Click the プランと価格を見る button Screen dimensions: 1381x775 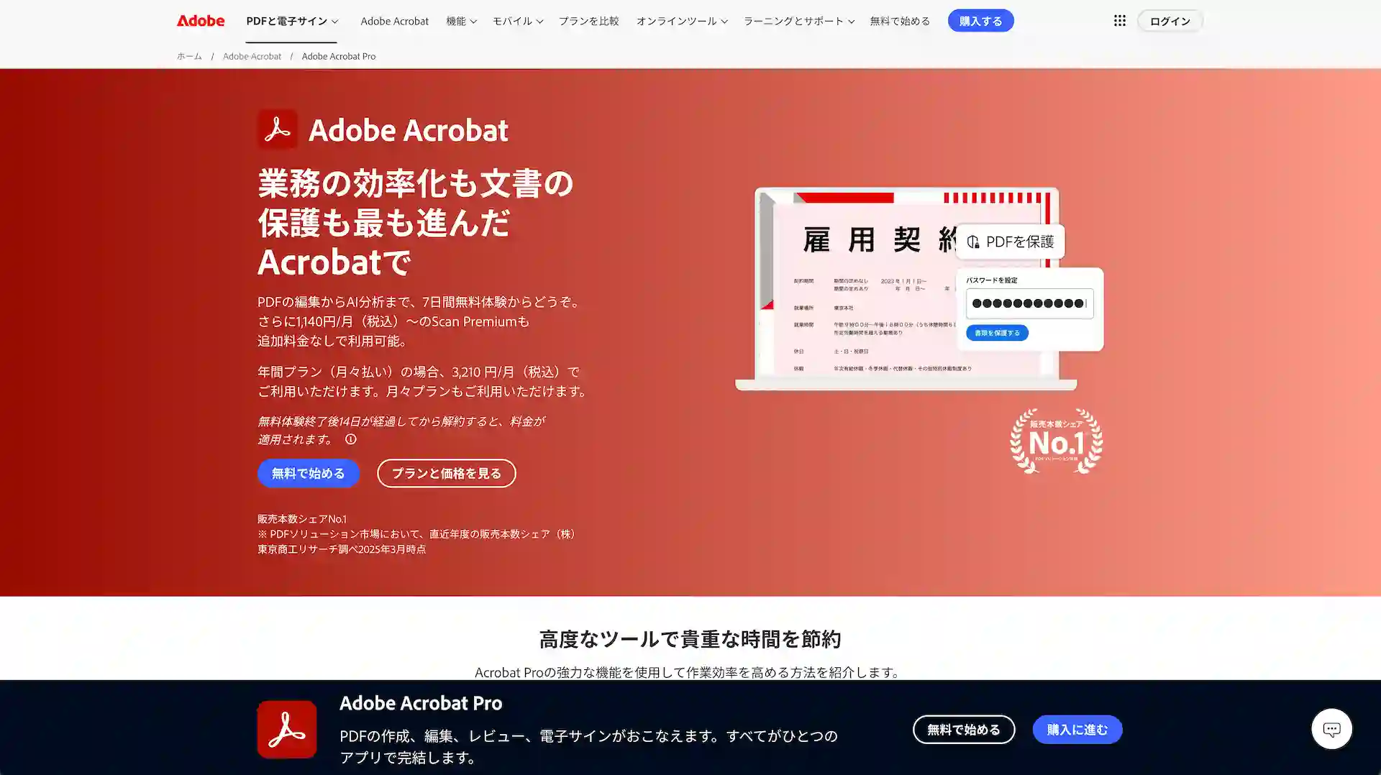click(x=446, y=473)
